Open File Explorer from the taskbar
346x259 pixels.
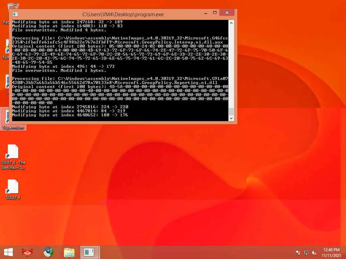pyautogui.click(x=69, y=252)
